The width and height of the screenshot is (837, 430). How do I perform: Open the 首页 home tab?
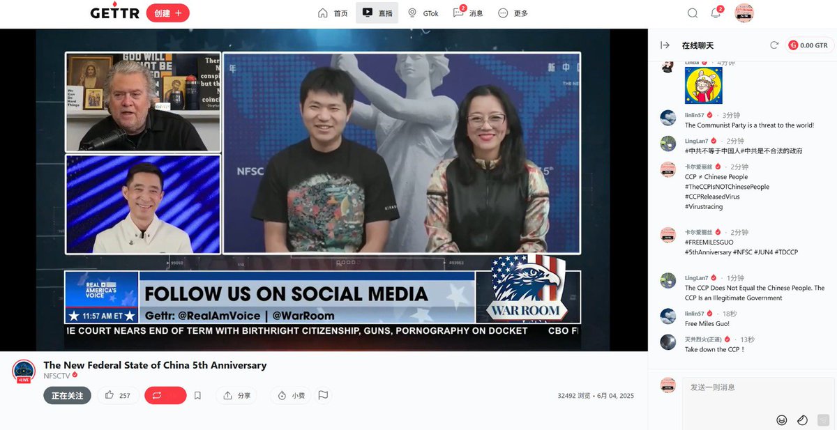tap(333, 13)
